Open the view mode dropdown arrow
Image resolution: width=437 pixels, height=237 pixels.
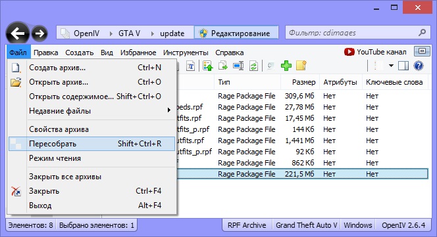click(x=391, y=66)
